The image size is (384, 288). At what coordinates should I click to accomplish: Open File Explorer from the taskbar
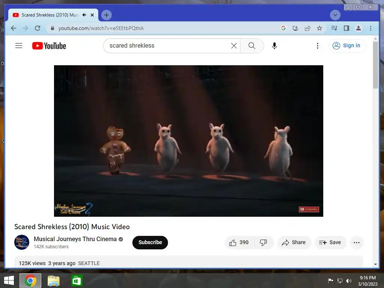[x=53, y=280]
